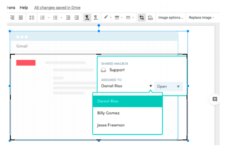Click the image's left-middle resize handle

(x=10, y=86)
